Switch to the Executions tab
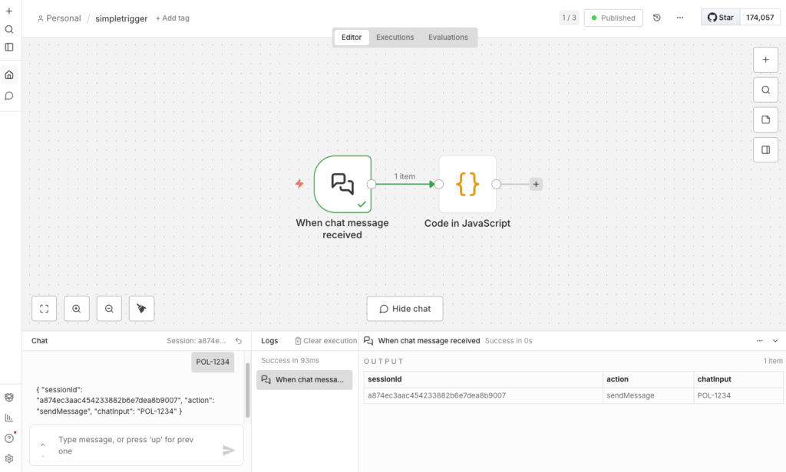This screenshot has width=786, height=472. [395, 38]
